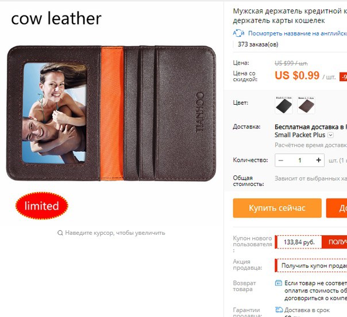The height and width of the screenshot is (317, 347).
Task: Click the 133,84 руб. new user coupon
Action: (299, 242)
